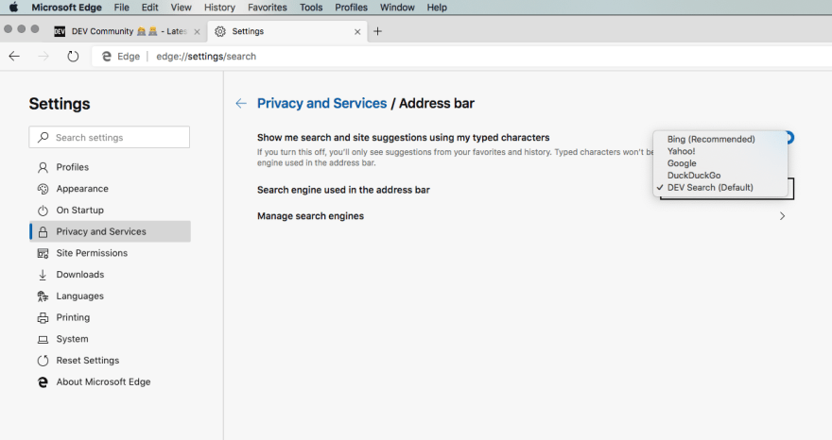Click the Settings tab gear icon
Screen dimensions: 832x440
[219, 32]
